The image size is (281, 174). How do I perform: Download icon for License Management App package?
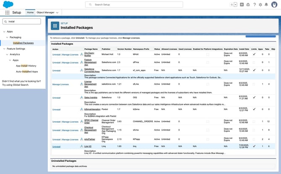click(x=81, y=84)
